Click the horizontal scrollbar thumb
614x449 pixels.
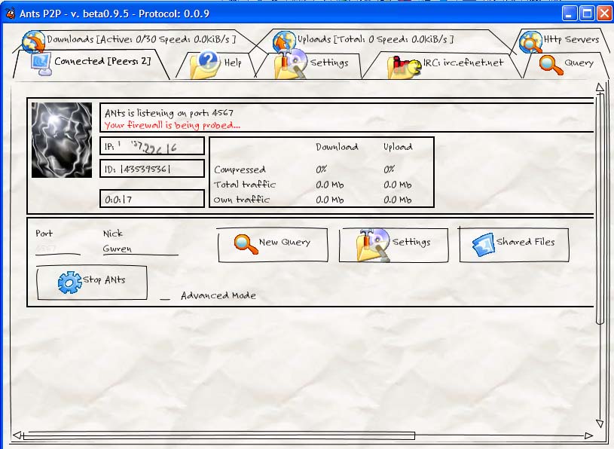pos(218,435)
